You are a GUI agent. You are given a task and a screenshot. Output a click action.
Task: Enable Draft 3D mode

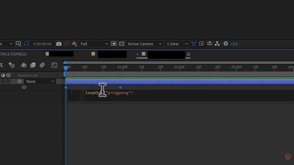(12, 65)
